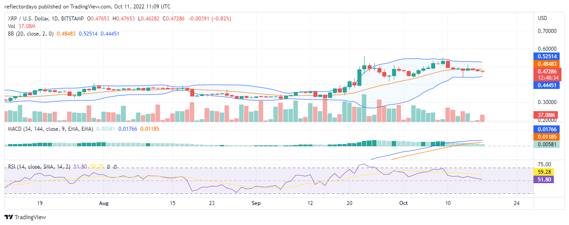Click the blue 0.01766 MACD axis label

(547, 129)
